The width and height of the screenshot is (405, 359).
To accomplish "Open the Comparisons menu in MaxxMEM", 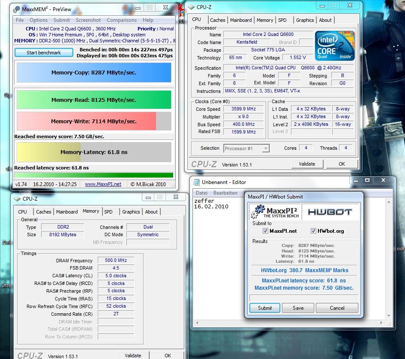I will click(x=122, y=20).
